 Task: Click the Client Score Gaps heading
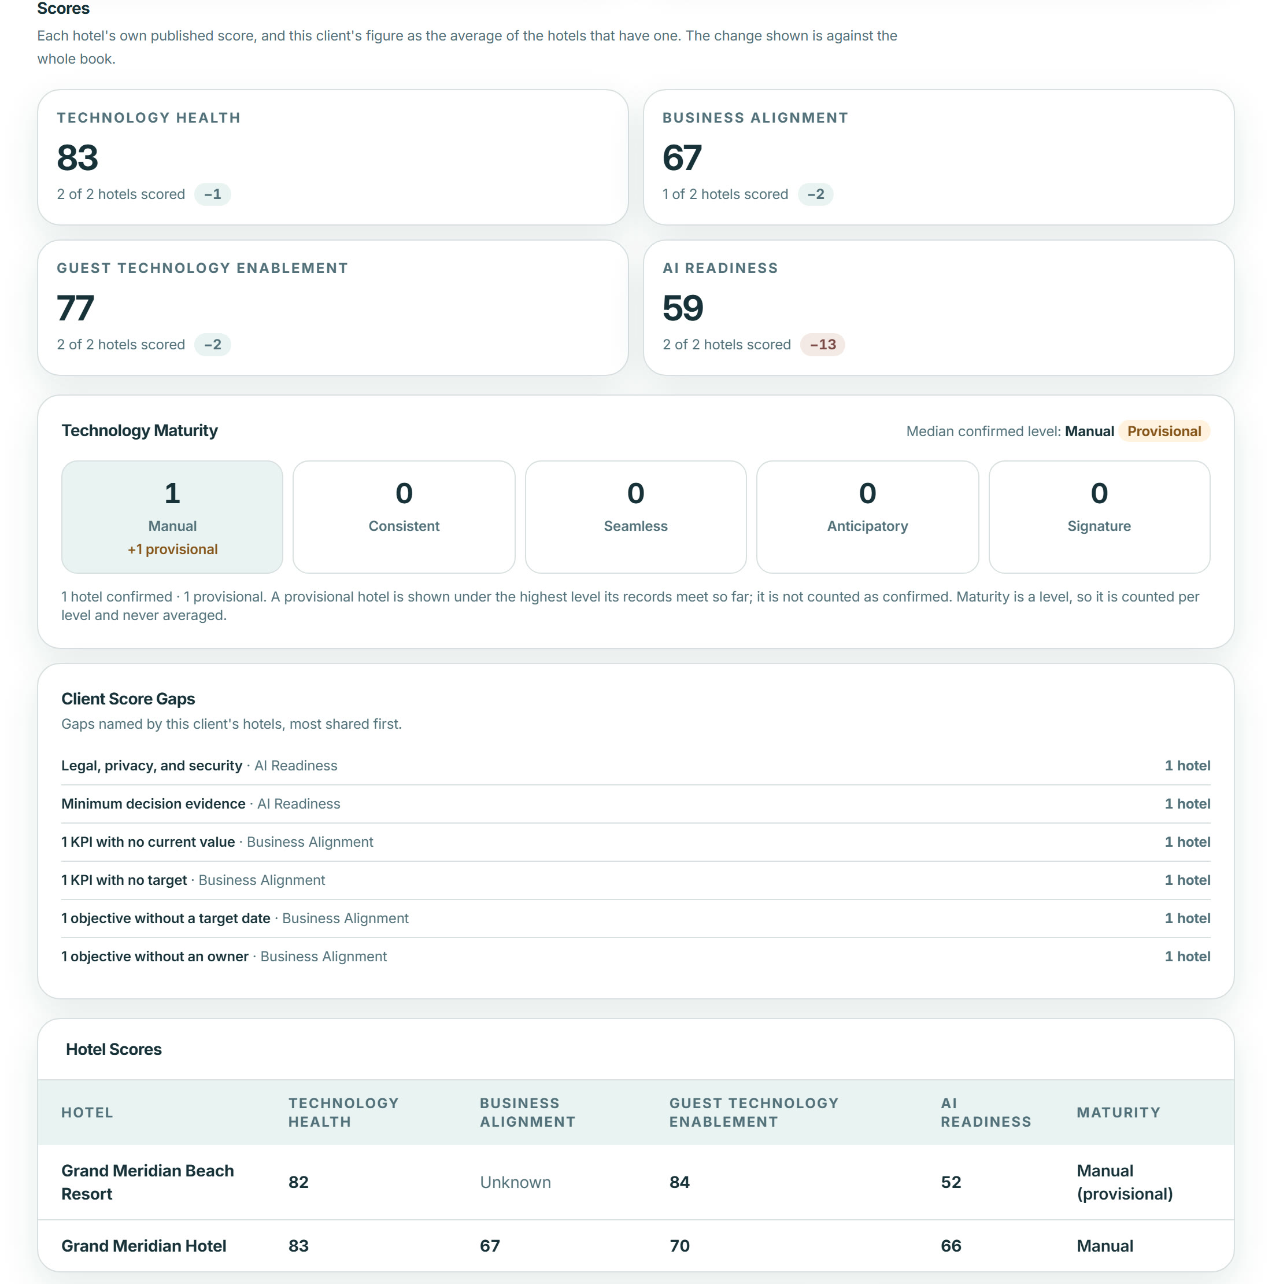[128, 699]
